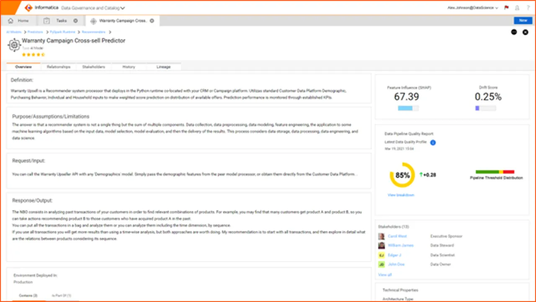Image resolution: width=536 pixels, height=302 pixels.
Task: Click the Pipeline Threshold Distribution label
Action: coord(496,178)
